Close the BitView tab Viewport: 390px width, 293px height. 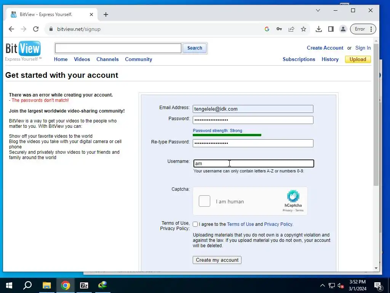[91, 14]
